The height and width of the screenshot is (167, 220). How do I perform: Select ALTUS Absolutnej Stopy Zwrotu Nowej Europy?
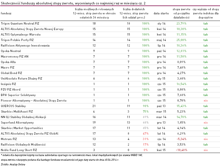pos(32,29)
